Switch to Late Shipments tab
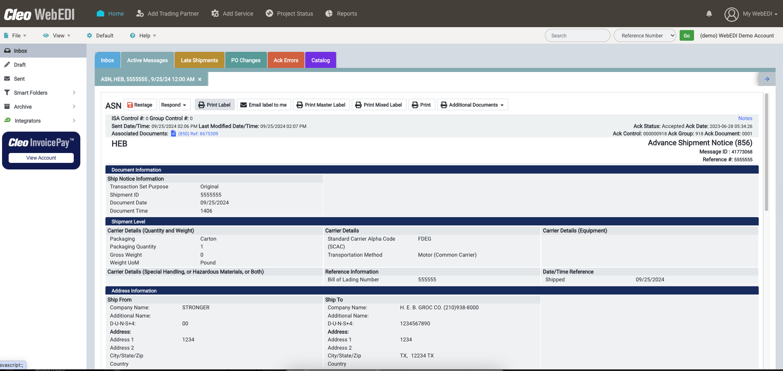Screen dimensions: 783x371 (199, 60)
